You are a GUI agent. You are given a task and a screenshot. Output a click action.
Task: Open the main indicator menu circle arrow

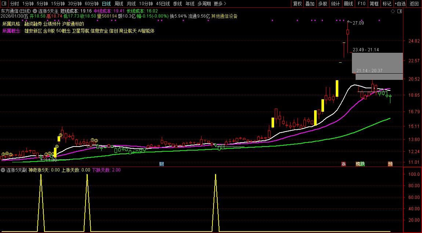(35, 11)
